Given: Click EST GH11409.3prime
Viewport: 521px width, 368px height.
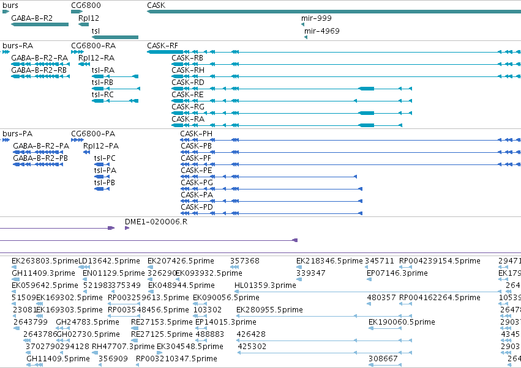Looking at the screenshot, I should pos(43,273).
